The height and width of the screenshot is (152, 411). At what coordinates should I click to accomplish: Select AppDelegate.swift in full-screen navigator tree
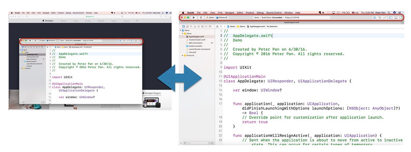click(196, 37)
